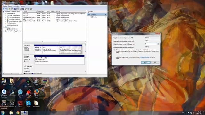205x115 pixels.
Task: Expand the Performans tree node
Action: click(x=6, y=23)
